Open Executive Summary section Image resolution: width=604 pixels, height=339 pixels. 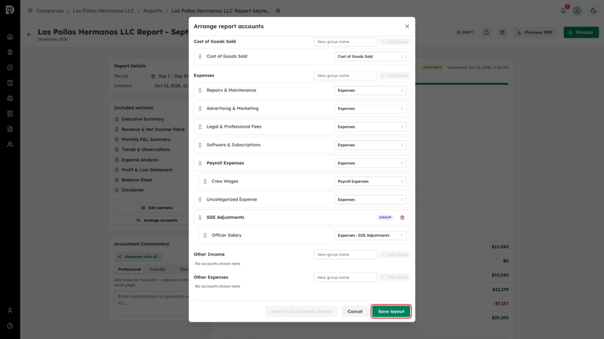[x=143, y=119]
